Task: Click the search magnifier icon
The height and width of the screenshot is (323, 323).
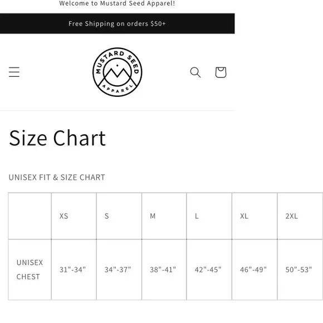Action: click(x=195, y=72)
